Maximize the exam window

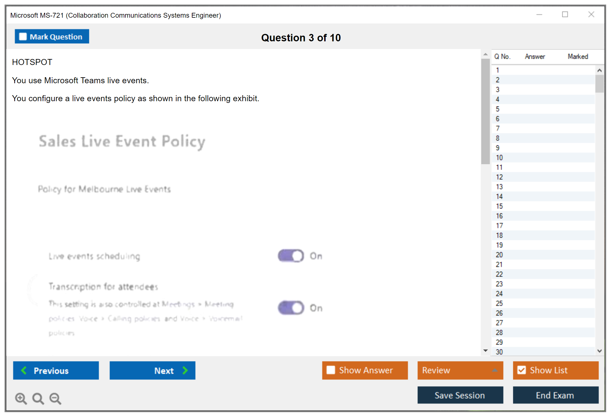pyautogui.click(x=565, y=15)
